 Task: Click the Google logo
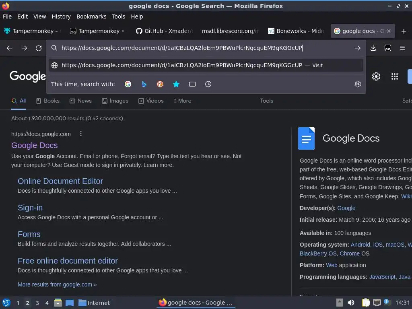(28, 76)
